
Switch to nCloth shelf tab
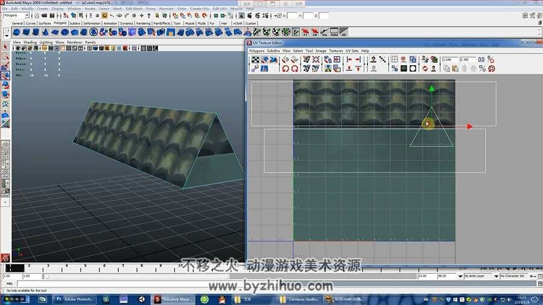pyautogui.click(x=238, y=23)
